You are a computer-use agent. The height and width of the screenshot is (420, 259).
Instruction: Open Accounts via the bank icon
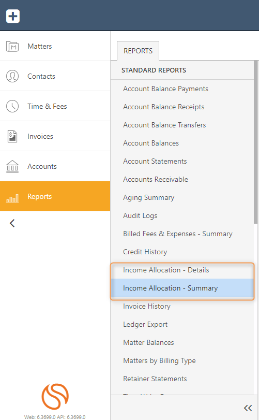pyautogui.click(x=12, y=166)
